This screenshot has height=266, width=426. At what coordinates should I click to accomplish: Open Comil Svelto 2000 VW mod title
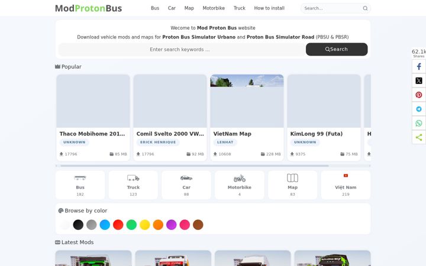(x=170, y=134)
